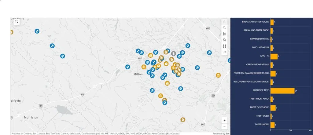Select the Theft of Vehicle bar
Viewport: 313px width, 135px height.
pos(273,108)
